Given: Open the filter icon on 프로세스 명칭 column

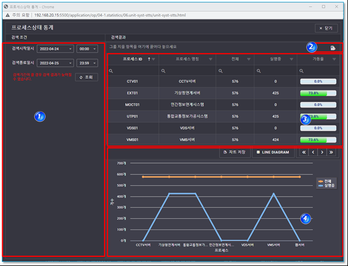Looking at the screenshot, I should click(x=211, y=59).
